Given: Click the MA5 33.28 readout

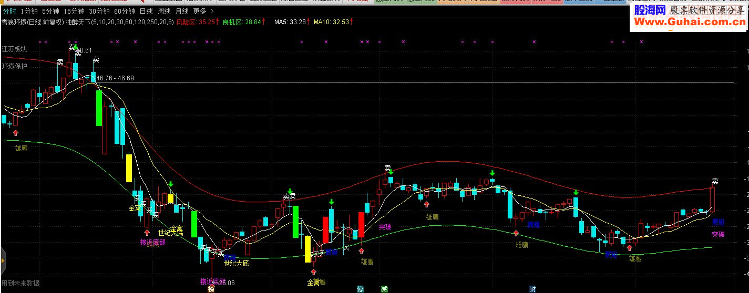Looking at the screenshot, I should point(292,22).
